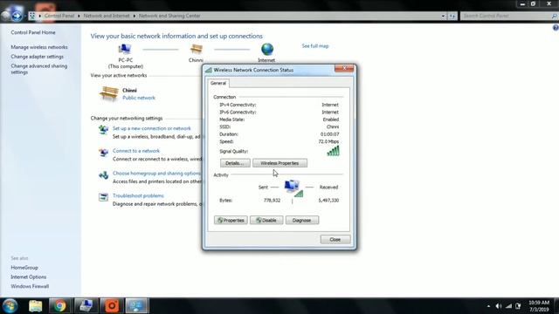
Task: Open Change adapter settings
Action: (37, 57)
